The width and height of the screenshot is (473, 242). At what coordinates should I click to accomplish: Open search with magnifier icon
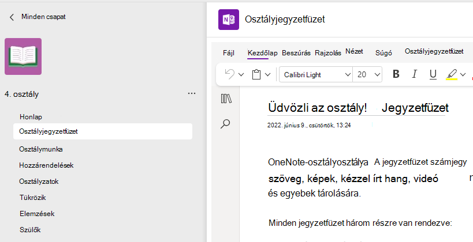point(225,124)
